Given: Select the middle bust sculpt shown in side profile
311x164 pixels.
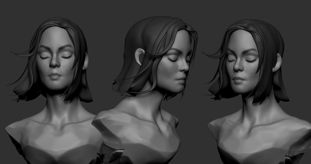Looking at the screenshot, I should point(145,91).
